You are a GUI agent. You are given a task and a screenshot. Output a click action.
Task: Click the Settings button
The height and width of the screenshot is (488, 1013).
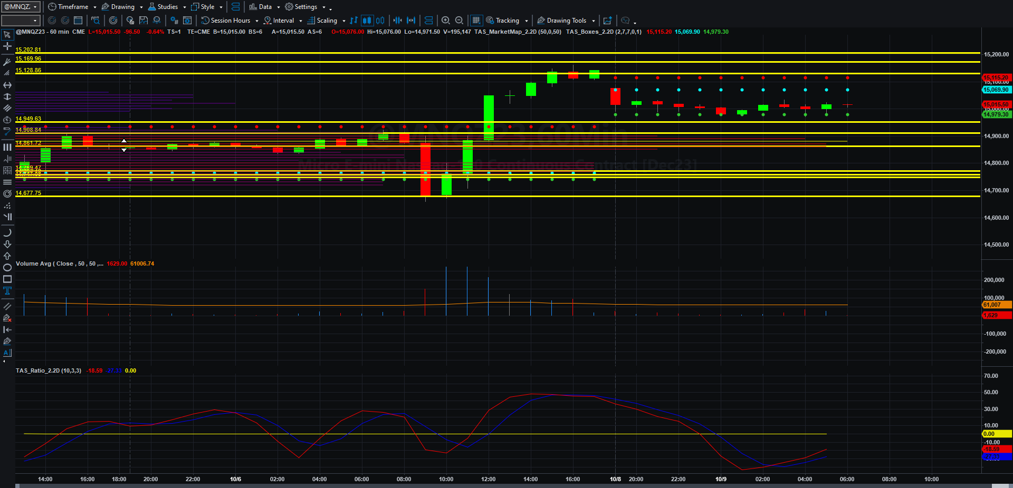(x=305, y=7)
